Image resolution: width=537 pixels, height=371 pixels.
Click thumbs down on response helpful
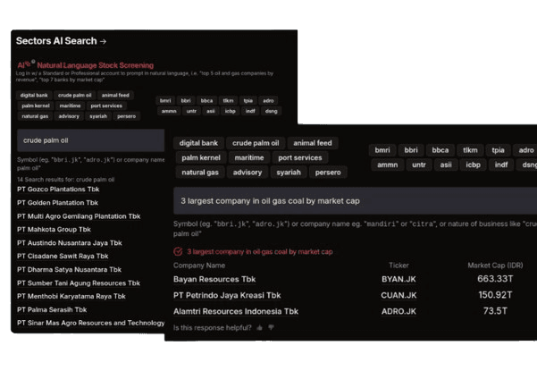point(272,328)
